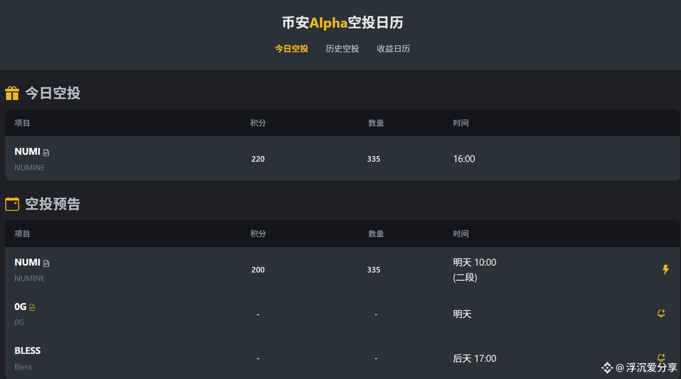Open document icon next to upcoming NUMI
This screenshot has height=379, width=681.
click(47, 263)
